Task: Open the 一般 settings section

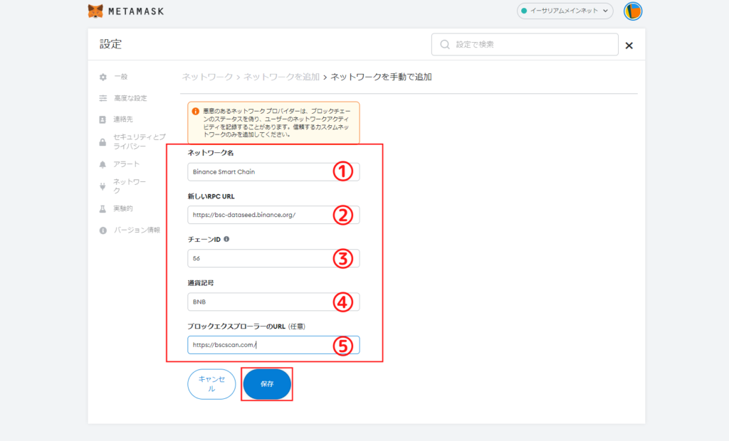Action: [121, 77]
